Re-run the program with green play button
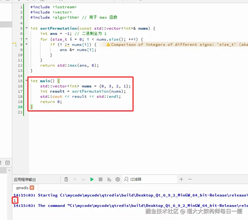The width and height of the screenshot is (248, 220). (92, 179)
